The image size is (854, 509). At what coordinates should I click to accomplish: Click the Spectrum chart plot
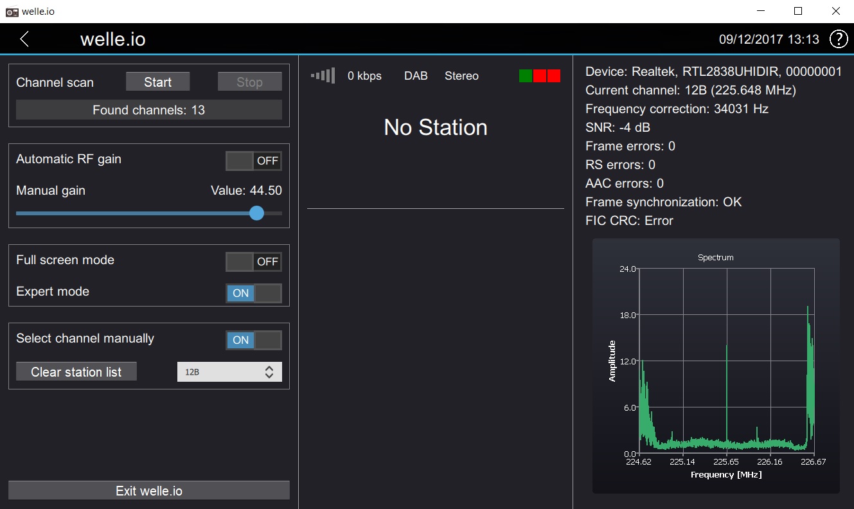(x=727, y=361)
